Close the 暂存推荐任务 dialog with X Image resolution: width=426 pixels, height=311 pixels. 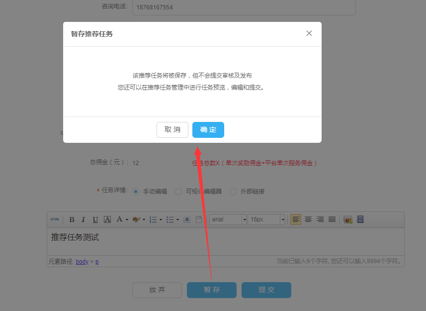(x=309, y=33)
